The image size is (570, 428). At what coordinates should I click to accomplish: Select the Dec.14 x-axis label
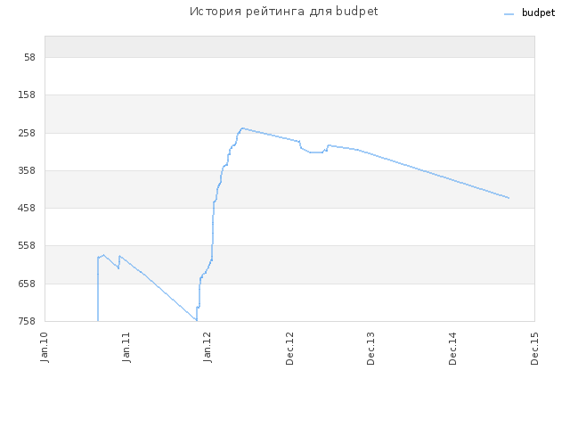[452, 349]
